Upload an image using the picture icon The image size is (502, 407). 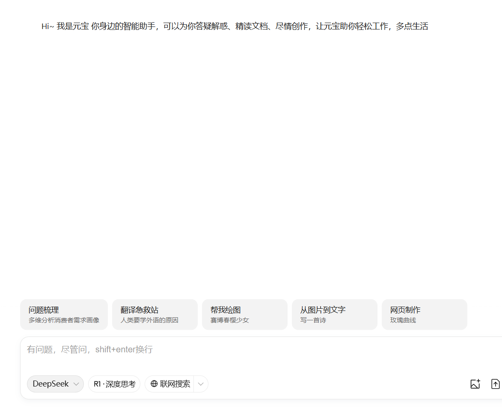pyautogui.click(x=475, y=384)
